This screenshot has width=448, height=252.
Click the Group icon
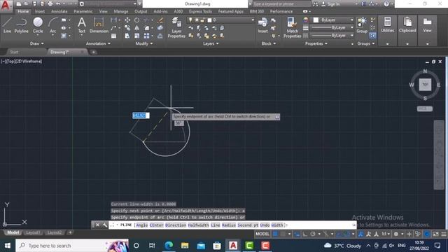(362, 25)
